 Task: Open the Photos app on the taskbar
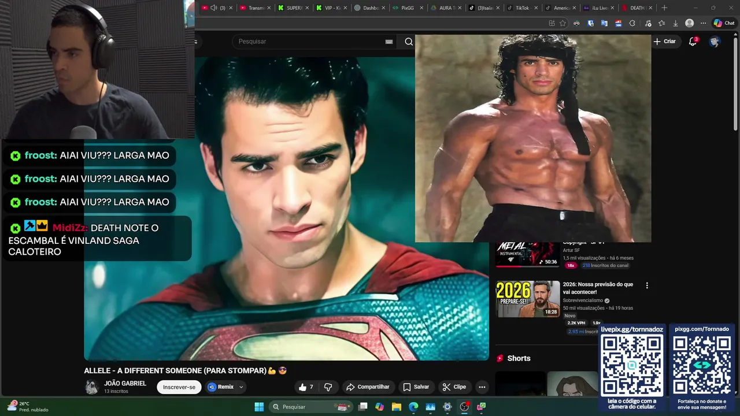pos(430,407)
